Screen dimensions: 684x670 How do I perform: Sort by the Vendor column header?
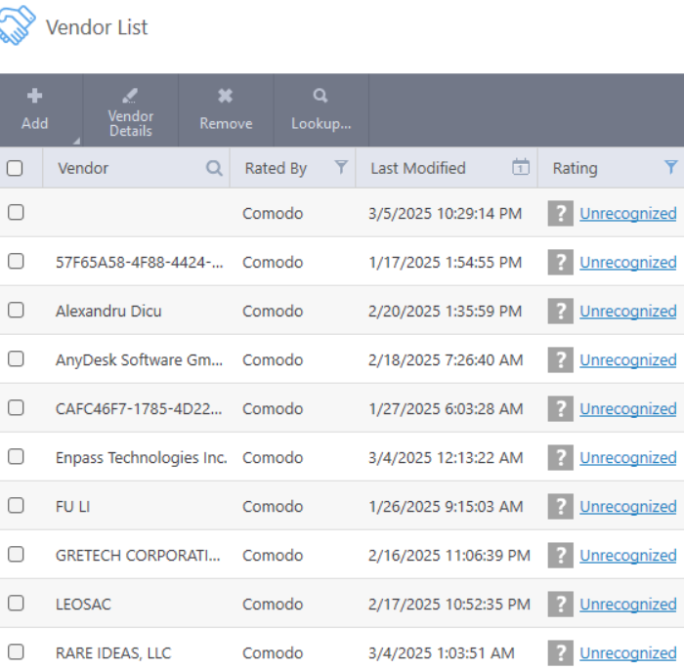point(84,168)
